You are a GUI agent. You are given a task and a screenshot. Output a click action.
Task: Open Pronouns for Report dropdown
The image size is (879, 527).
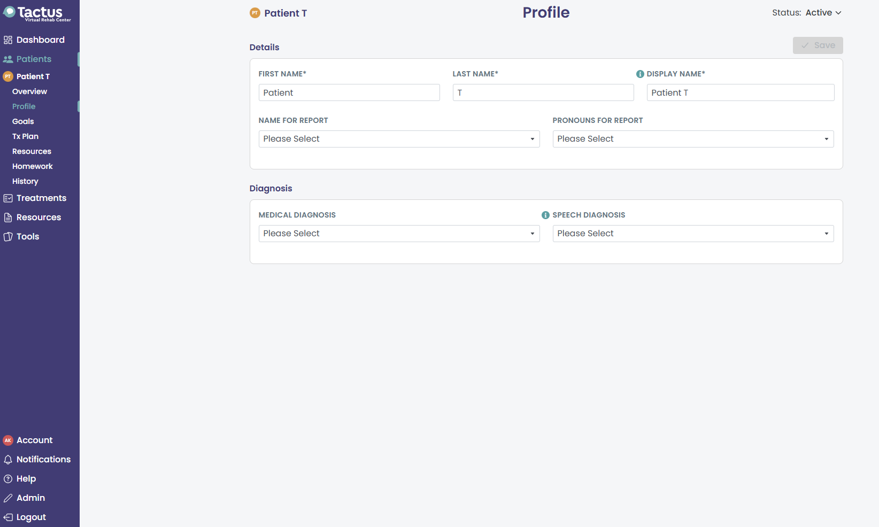[693, 139]
